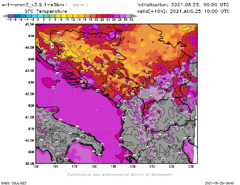Click the 43.5N latitude axis label
The width and height of the screenshot is (240, 185).
[x=29, y=71]
